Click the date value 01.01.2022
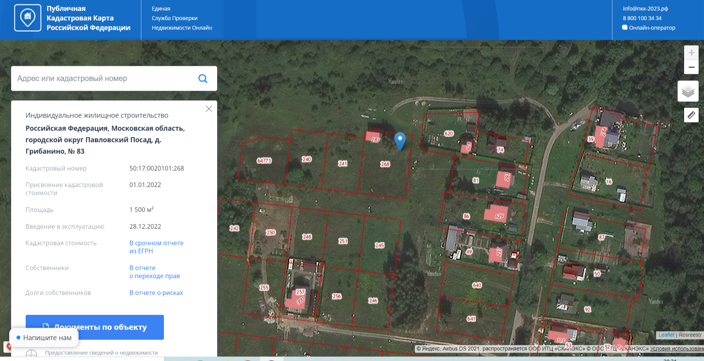The width and height of the screenshot is (704, 361). click(x=145, y=185)
